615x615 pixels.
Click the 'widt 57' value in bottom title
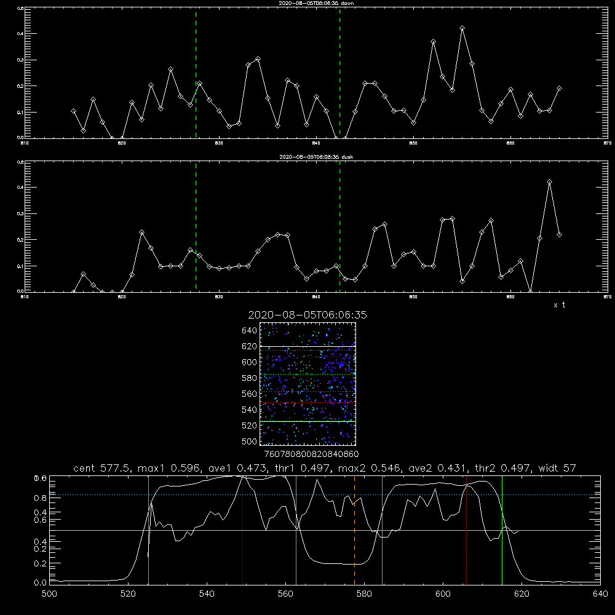pos(557,468)
